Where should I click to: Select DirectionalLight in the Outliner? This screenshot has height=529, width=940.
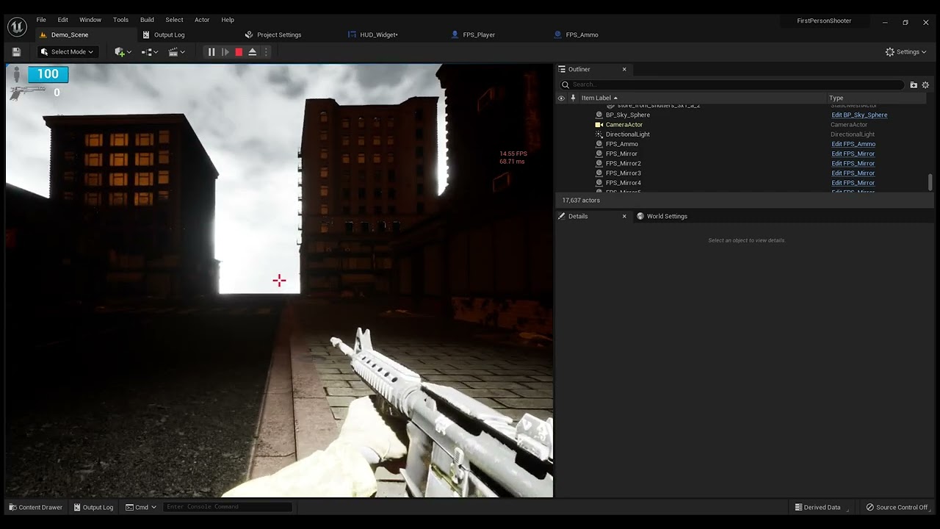(x=627, y=134)
